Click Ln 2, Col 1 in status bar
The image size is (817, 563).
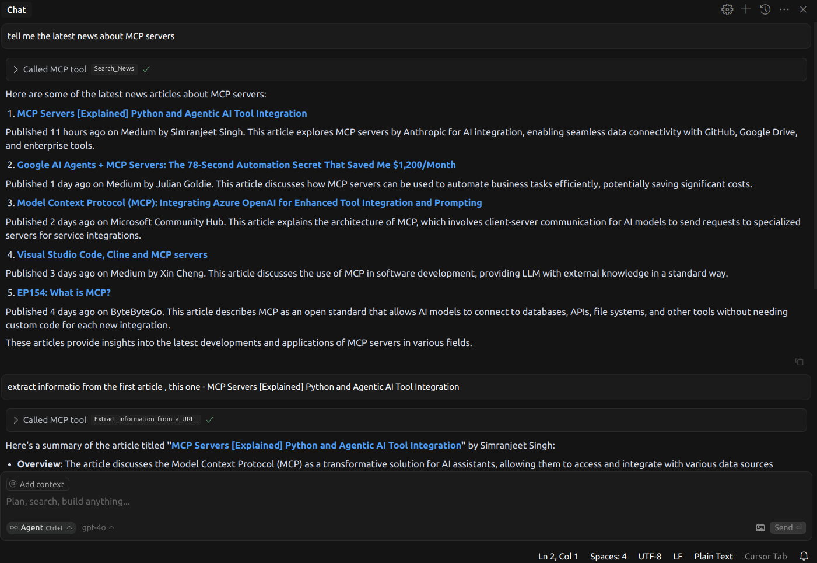coord(558,556)
